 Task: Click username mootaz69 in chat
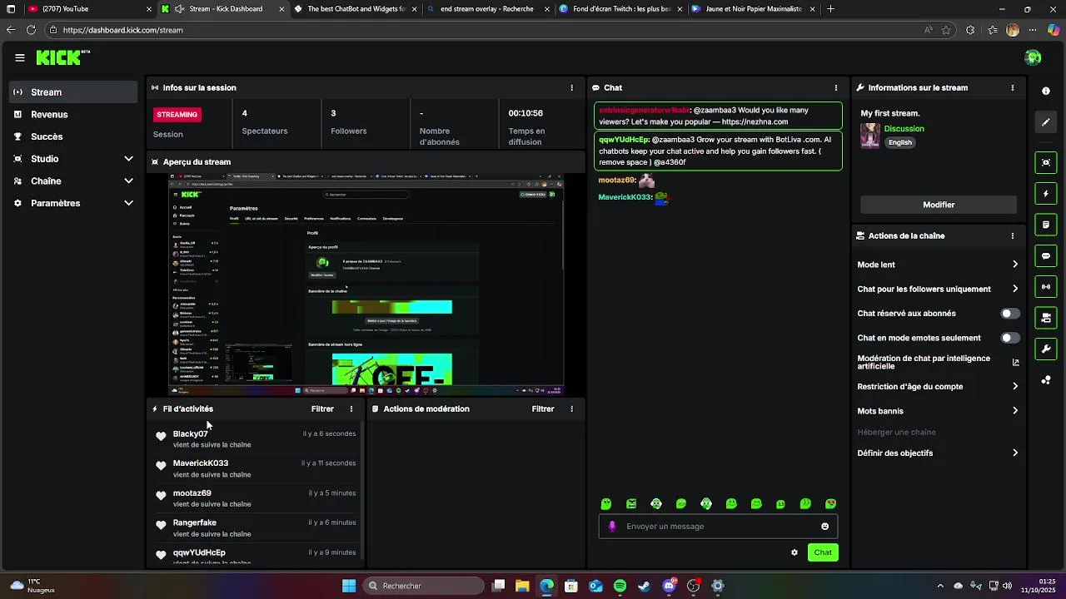pos(617,180)
